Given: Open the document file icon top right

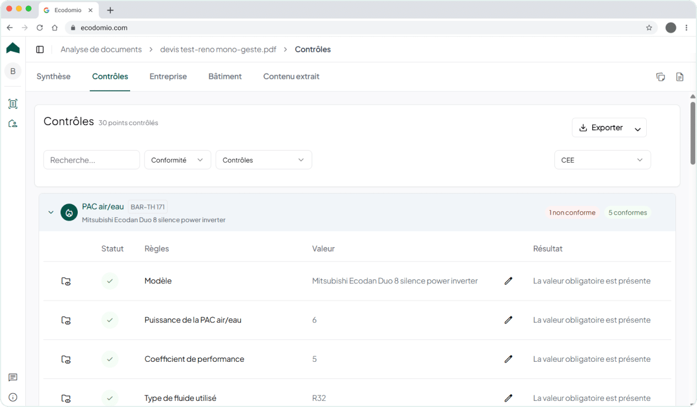Looking at the screenshot, I should (x=679, y=77).
